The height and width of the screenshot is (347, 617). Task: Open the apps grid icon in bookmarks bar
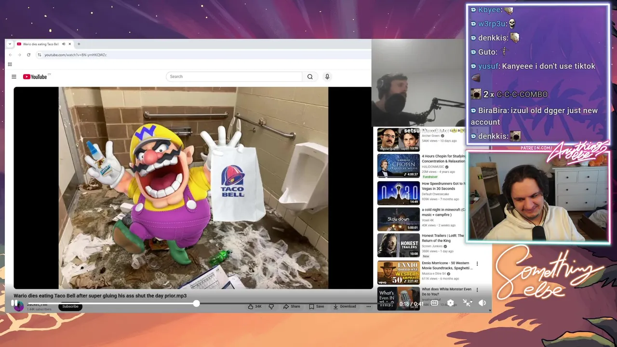coord(10,64)
